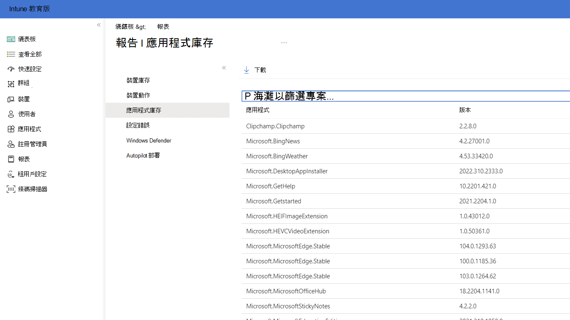Collapse the main left sidebar
The image size is (570, 320).
coord(99,25)
